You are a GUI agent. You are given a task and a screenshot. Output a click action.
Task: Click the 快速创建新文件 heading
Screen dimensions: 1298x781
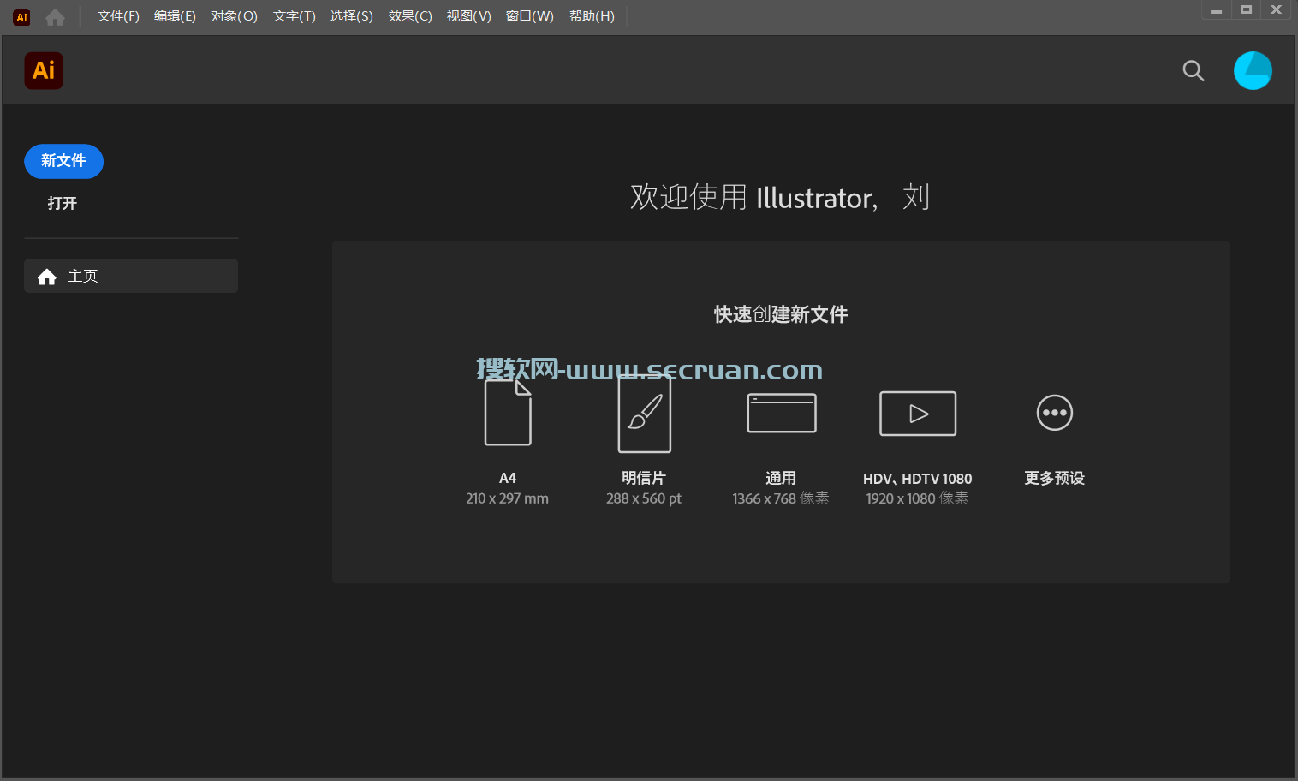[x=781, y=314]
